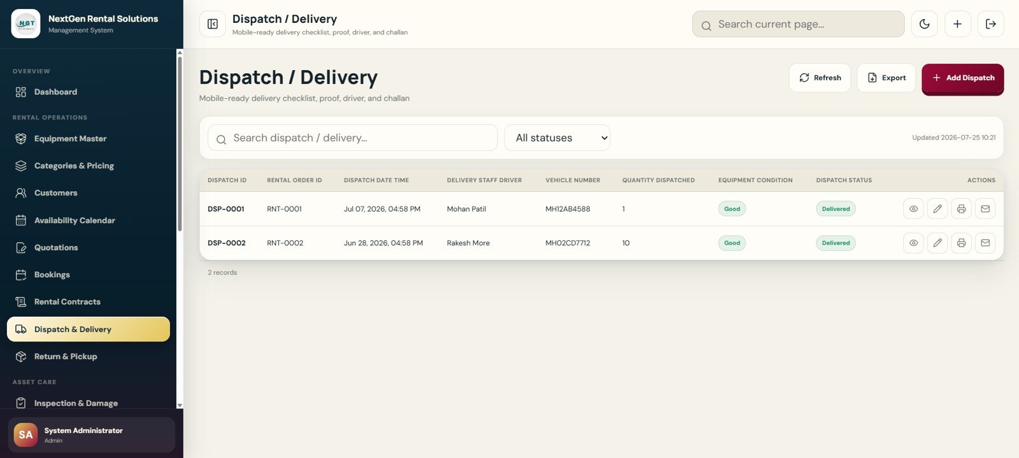Click the Export button
This screenshot has height=458, width=1019.
click(x=886, y=78)
